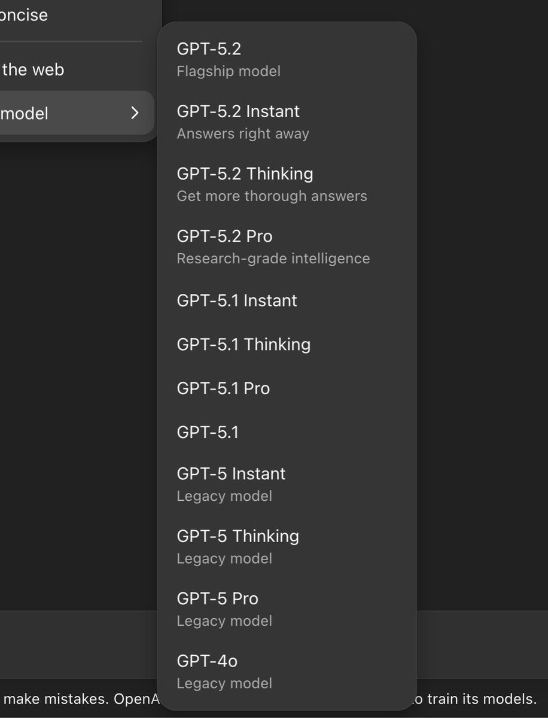Click the 'Research-grade intelligence' description
This screenshot has width=548, height=718.
click(x=273, y=258)
